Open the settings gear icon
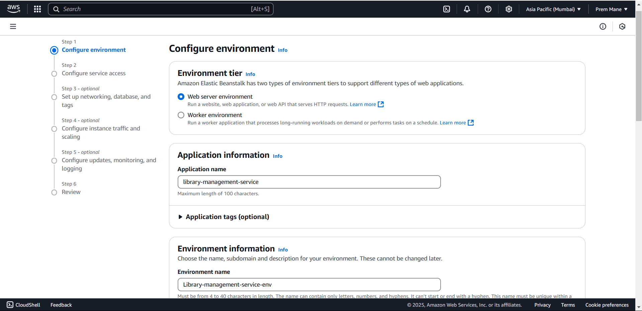This screenshot has height=311, width=642. pos(509,9)
